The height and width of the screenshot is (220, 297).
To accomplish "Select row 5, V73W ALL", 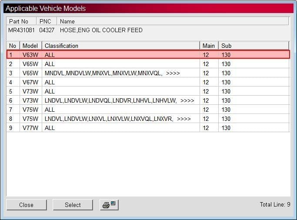I will point(148,91).
